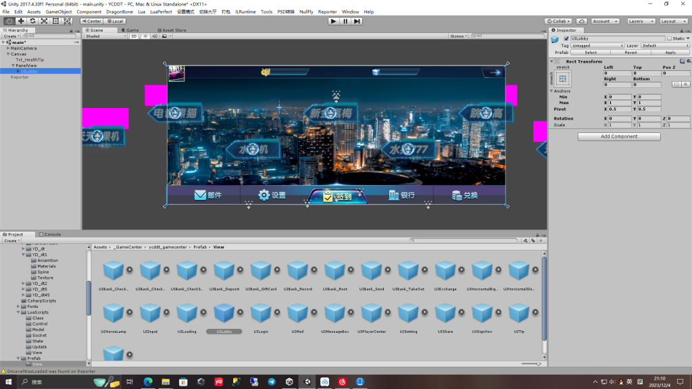Toggle the UILobby active checkbox
This screenshot has width=692, height=389.
click(x=566, y=38)
